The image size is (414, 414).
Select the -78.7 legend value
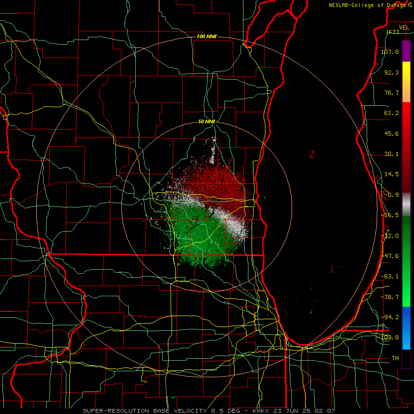pyautogui.click(x=390, y=297)
